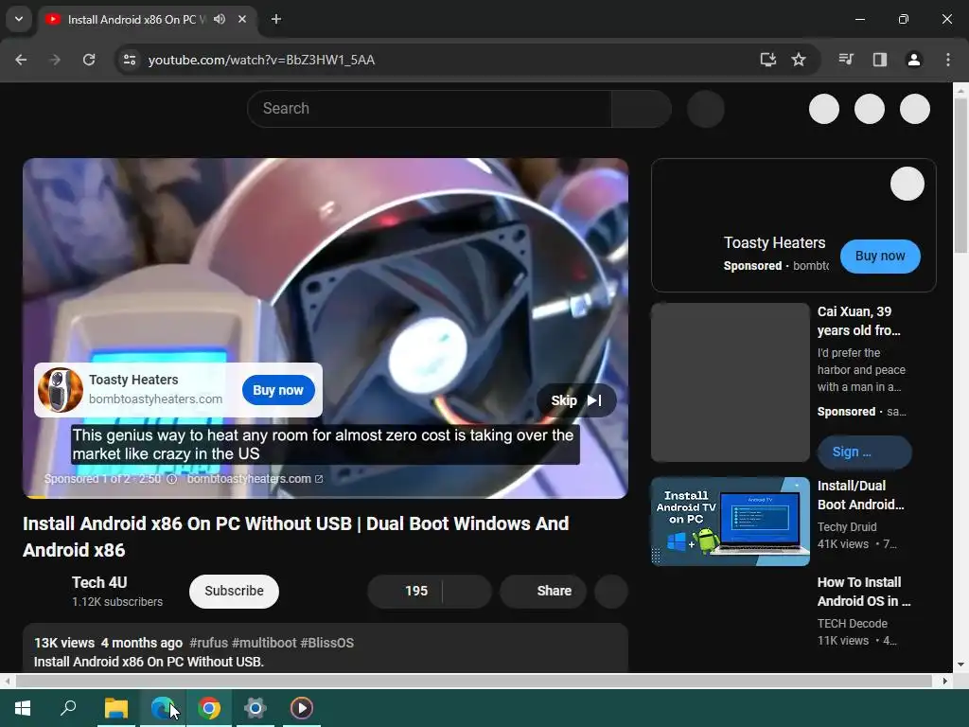Click the browser back arrow
The image size is (969, 727).
click(x=21, y=60)
